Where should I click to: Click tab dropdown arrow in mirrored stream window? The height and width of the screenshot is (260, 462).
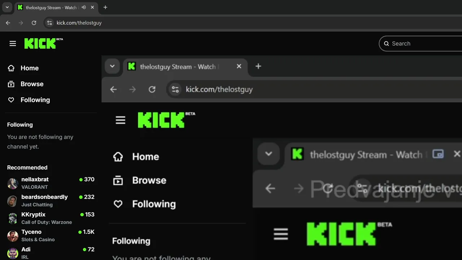coord(112,66)
